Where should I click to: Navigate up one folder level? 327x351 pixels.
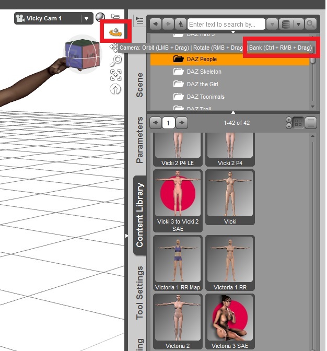(180, 24)
